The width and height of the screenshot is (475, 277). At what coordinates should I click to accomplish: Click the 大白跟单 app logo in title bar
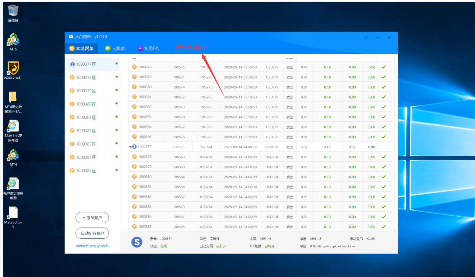[71, 37]
